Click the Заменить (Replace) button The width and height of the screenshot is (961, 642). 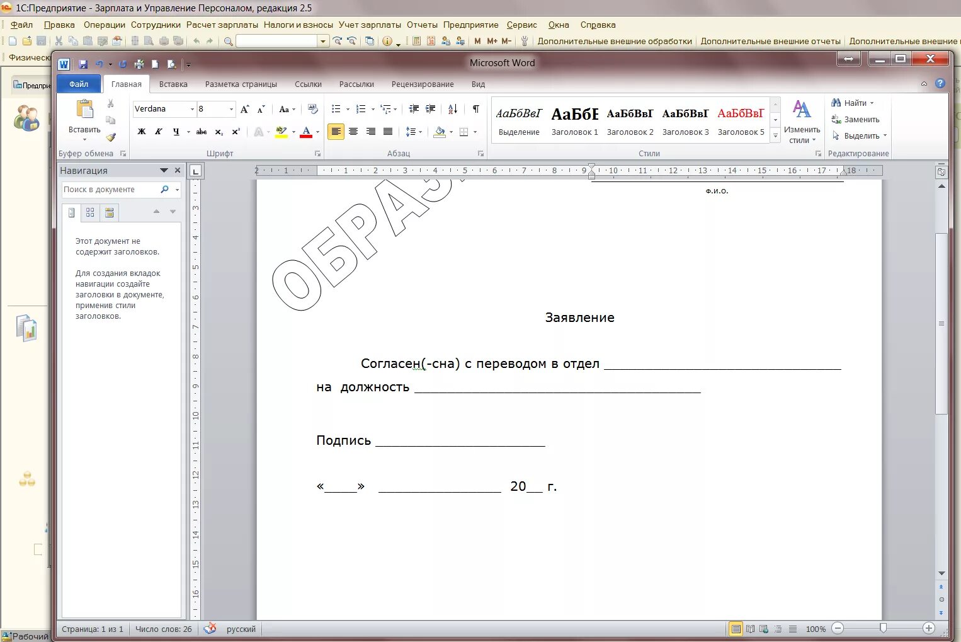point(855,119)
